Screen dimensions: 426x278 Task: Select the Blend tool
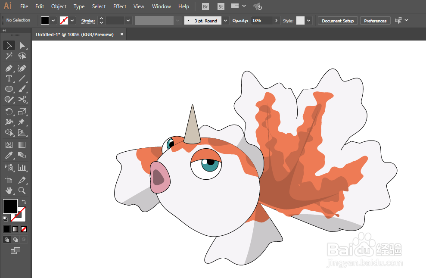coord(22,156)
